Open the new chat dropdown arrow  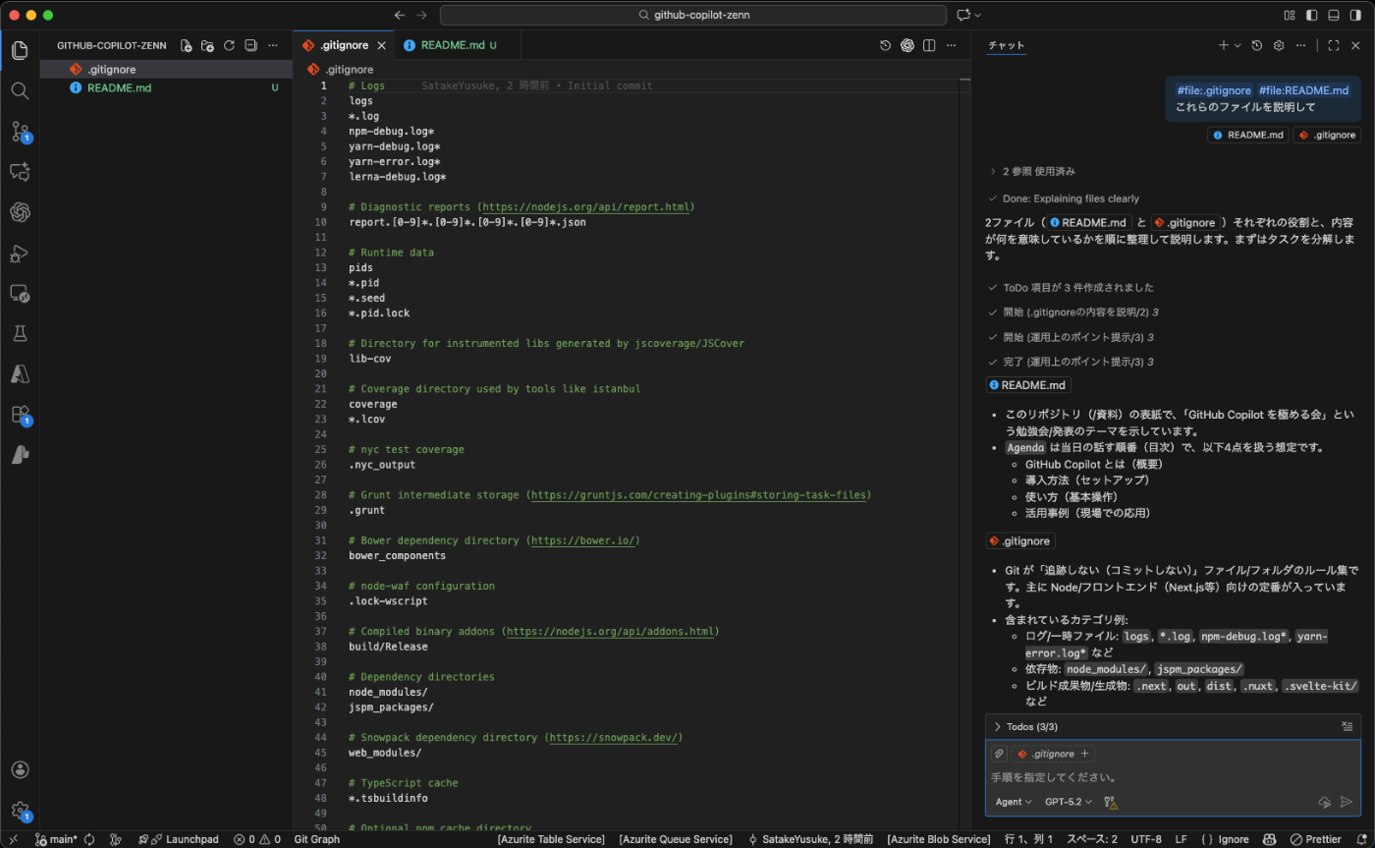[x=1237, y=45]
